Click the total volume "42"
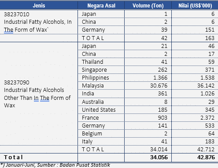This screenshot has height=168, width=218. [x=164, y=38]
